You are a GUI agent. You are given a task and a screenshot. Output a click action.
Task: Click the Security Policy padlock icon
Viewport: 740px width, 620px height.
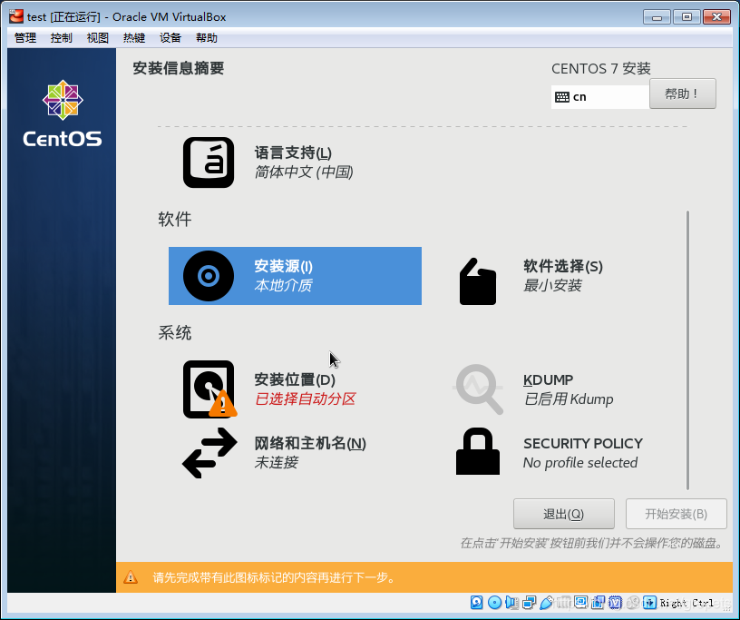click(478, 451)
